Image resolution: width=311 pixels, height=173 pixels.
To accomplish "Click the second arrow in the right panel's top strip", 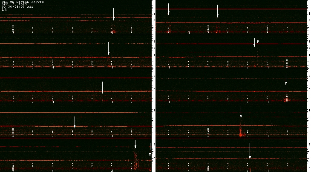I will point(218,11).
